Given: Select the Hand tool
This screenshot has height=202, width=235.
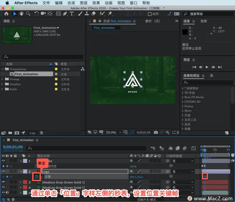Looking at the screenshot, I should pyautogui.click(x=21, y=13).
